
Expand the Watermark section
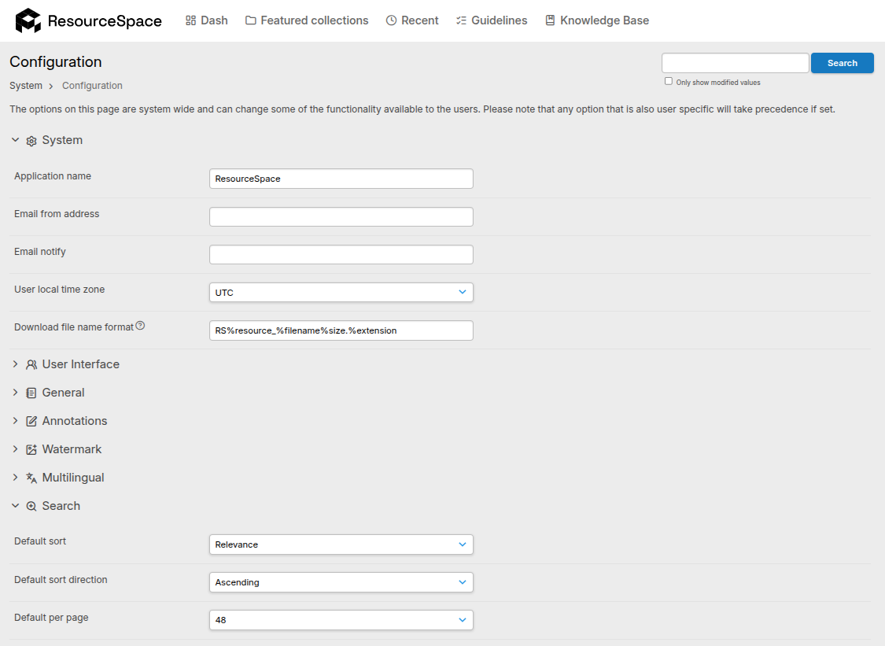pos(15,449)
